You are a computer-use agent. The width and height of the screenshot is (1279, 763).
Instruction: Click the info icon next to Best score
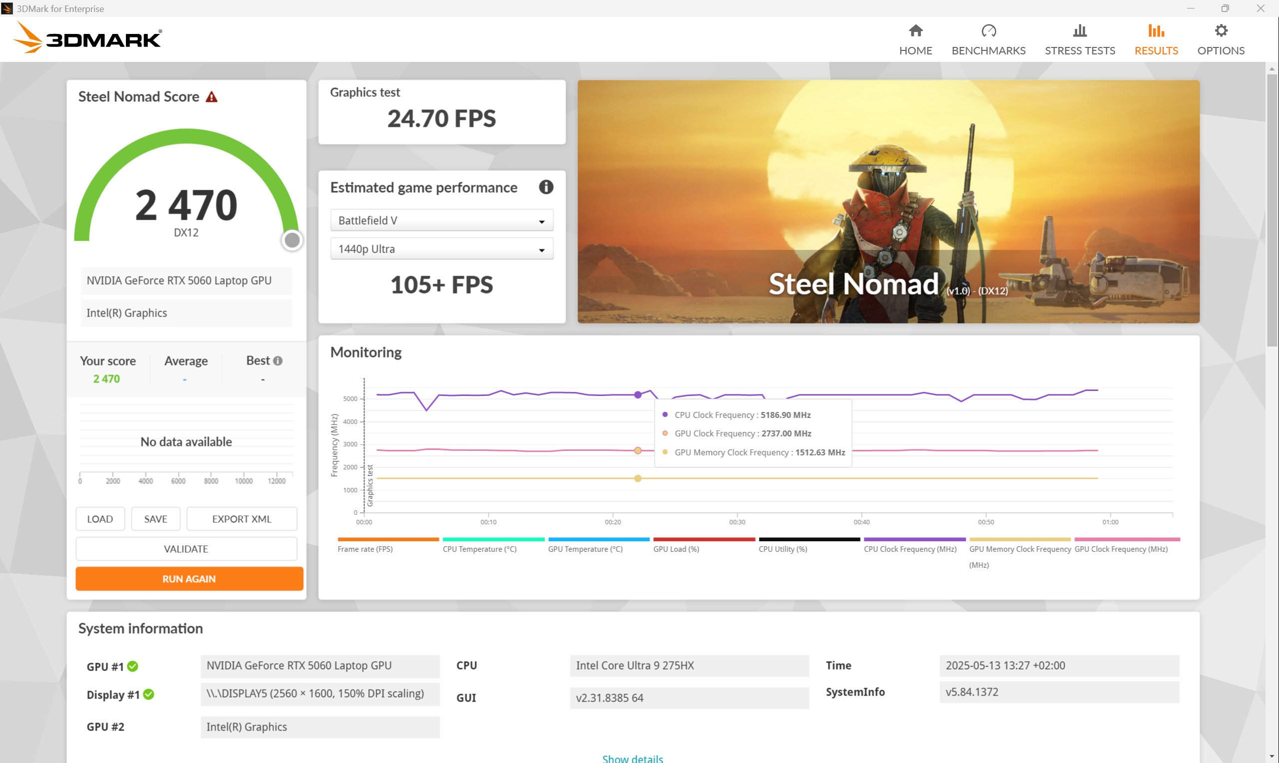tap(278, 361)
